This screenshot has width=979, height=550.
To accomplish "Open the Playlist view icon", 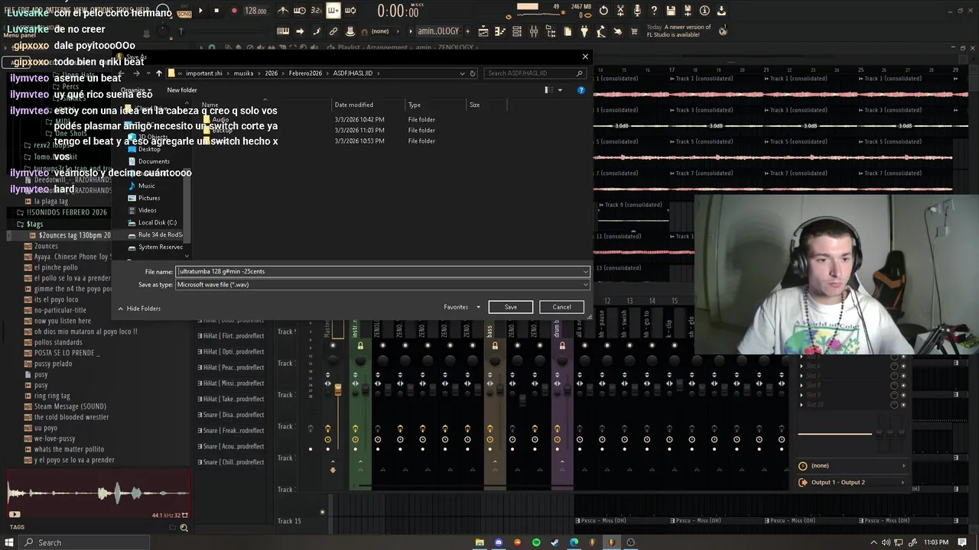I will pos(483,31).
